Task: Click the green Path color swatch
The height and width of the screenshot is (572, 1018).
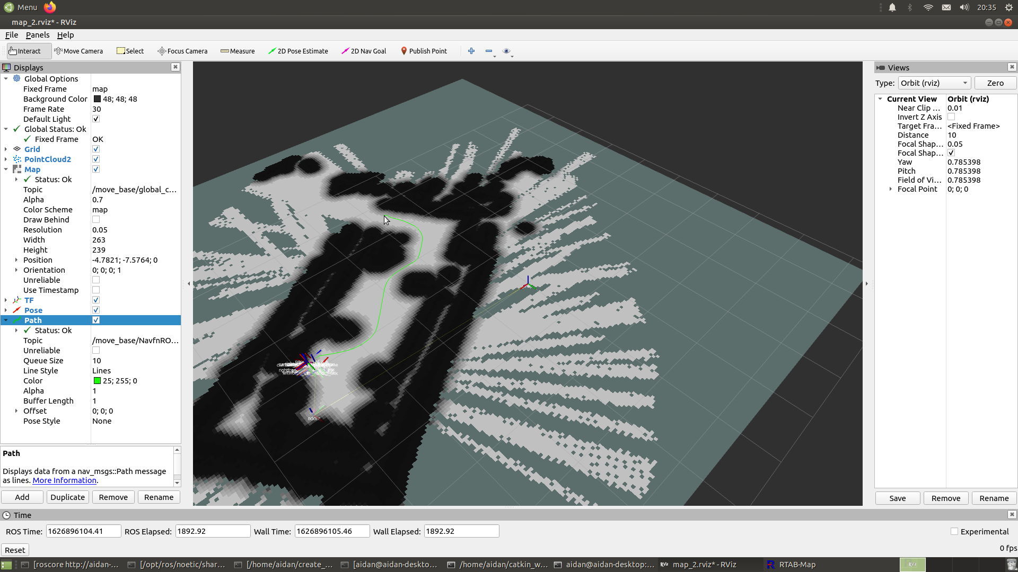Action: 96,380
